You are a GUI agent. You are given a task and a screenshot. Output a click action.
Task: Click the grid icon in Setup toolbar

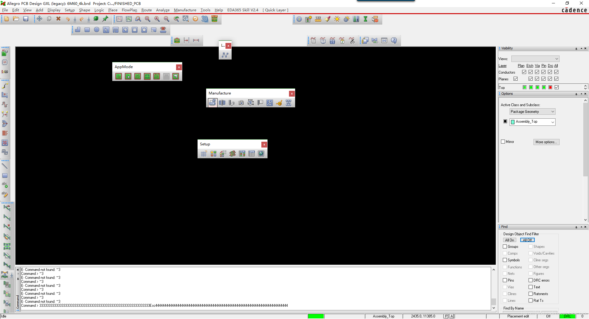pos(204,154)
